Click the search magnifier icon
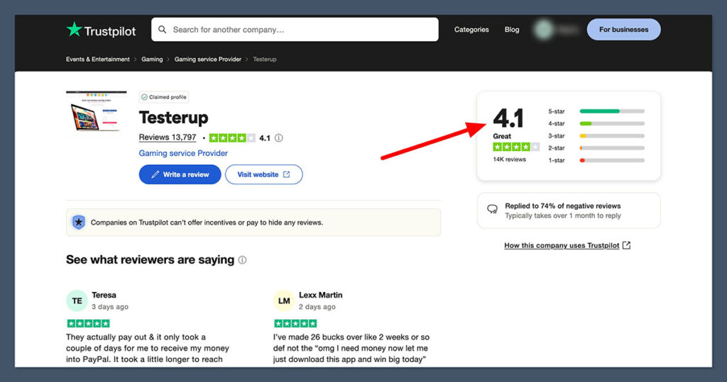Screen dimensions: 727x382 163,30
